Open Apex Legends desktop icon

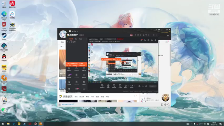[x=4, y=26]
